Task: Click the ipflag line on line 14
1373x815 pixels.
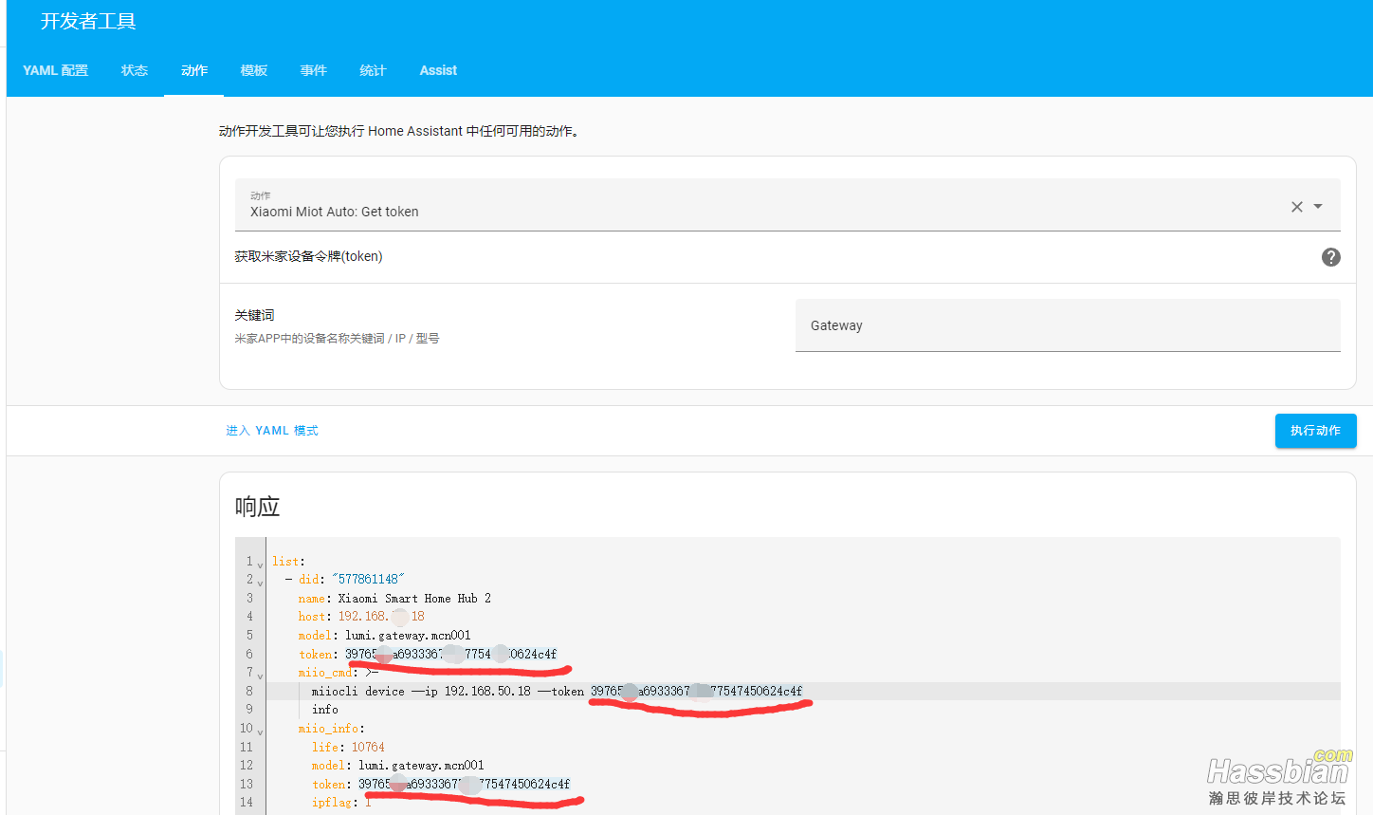Action: click(x=341, y=803)
